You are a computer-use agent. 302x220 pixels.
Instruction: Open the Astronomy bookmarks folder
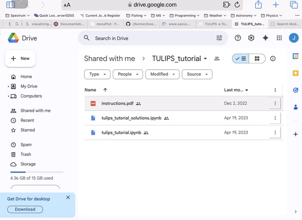point(244,16)
